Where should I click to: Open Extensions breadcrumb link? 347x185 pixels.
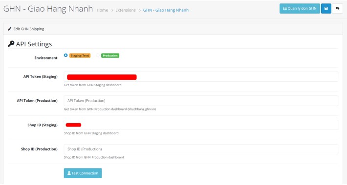pyautogui.click(x=126, y=10)
